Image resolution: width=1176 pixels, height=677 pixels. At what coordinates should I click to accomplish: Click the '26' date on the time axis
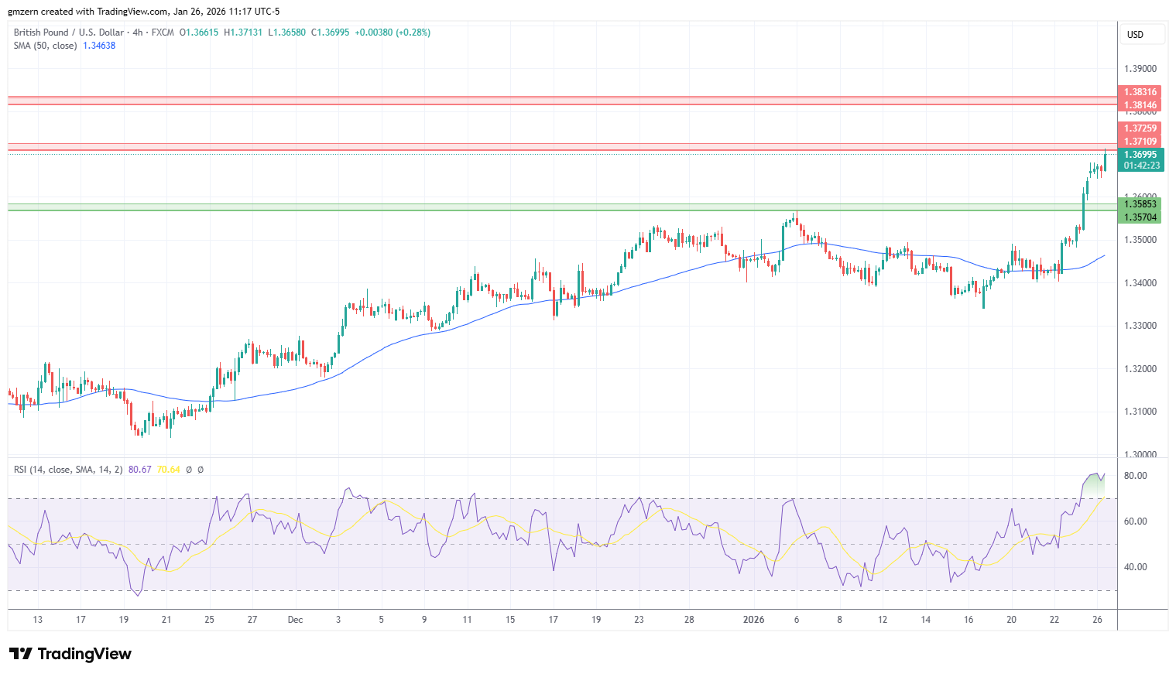point(1097,620)
